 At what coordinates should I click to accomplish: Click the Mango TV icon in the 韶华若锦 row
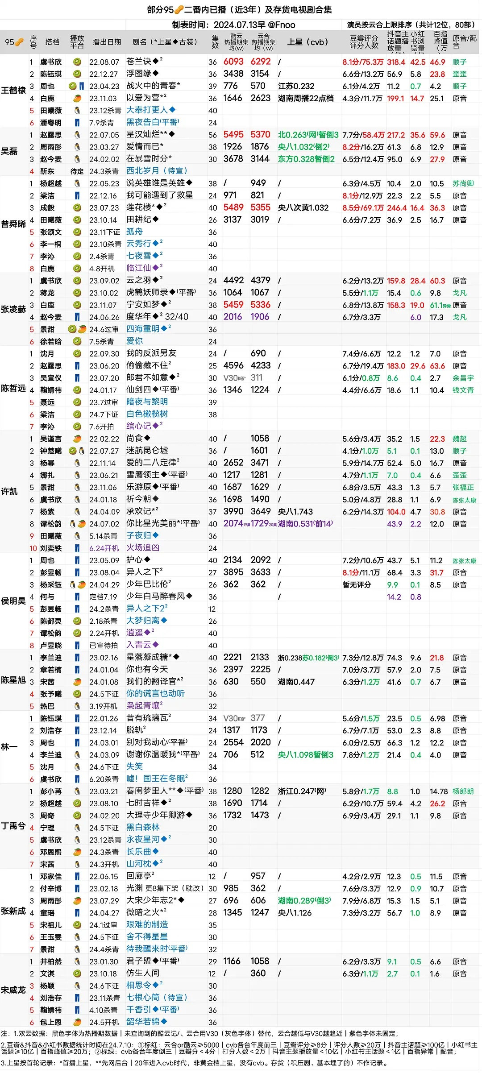(77, 1022)
